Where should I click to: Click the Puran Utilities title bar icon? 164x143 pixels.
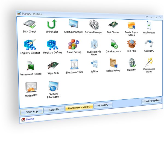[x=19, y=13]
